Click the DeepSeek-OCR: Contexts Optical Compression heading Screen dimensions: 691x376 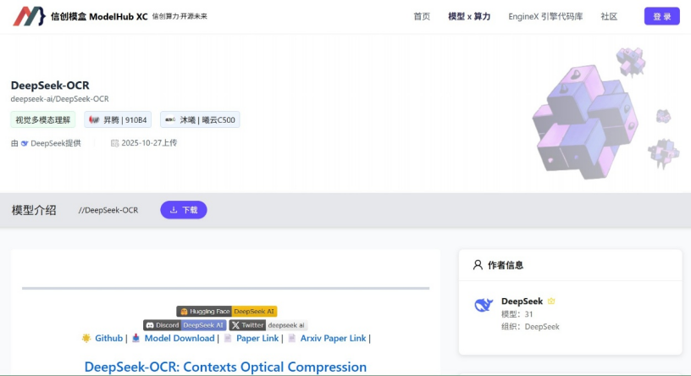(225, 367)
